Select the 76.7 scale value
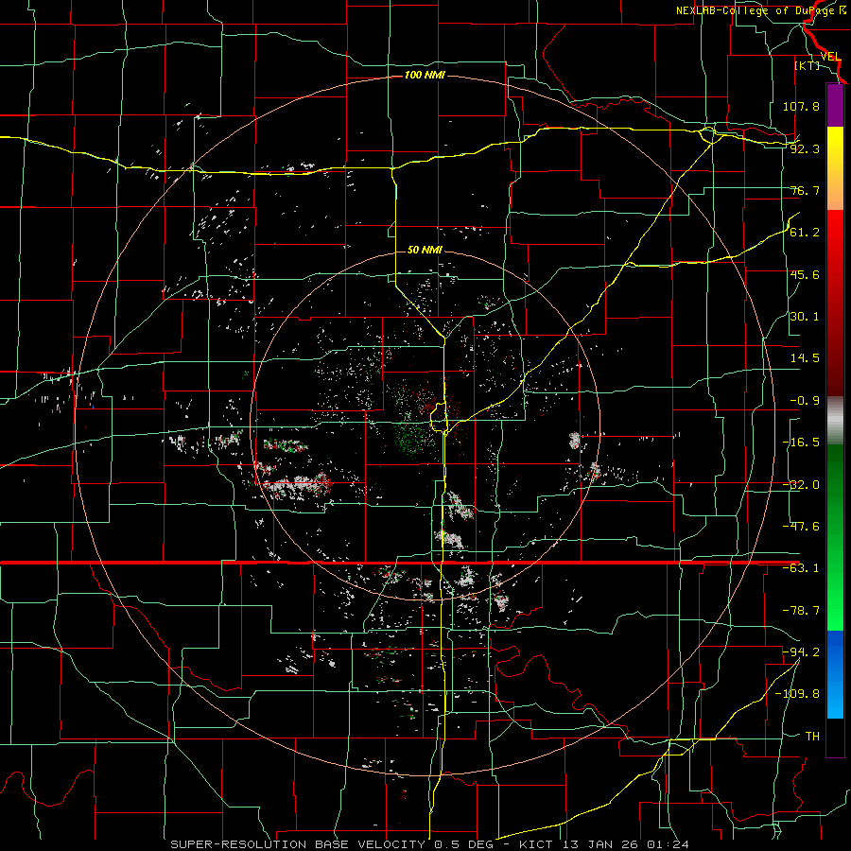 tap(805, 190)
